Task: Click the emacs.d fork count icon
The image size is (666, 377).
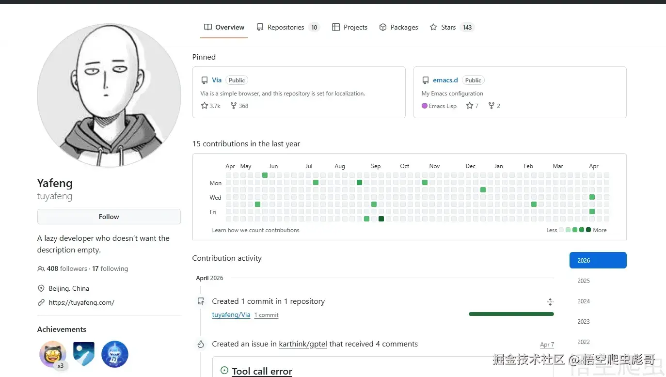Action: click(491, 106)
